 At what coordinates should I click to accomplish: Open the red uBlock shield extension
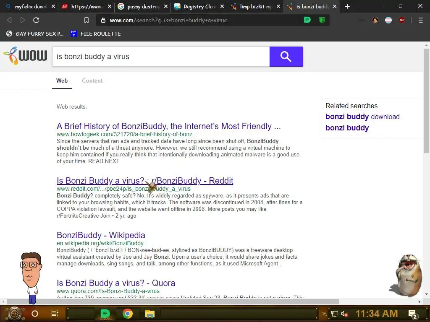click(402, 20)
